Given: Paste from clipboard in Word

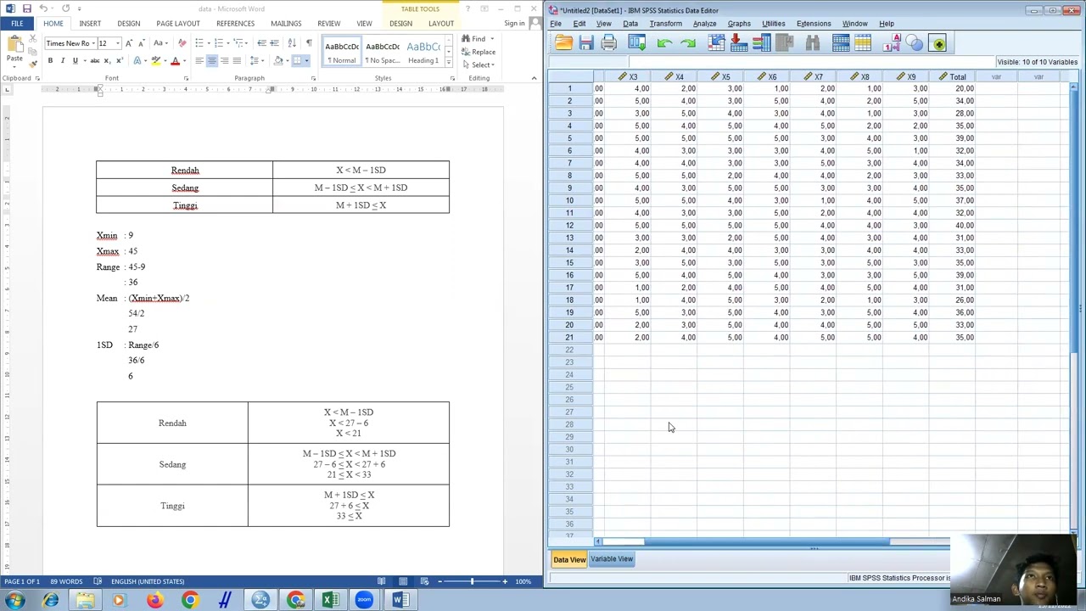Looking at the screenshot, I should [14, 49].
